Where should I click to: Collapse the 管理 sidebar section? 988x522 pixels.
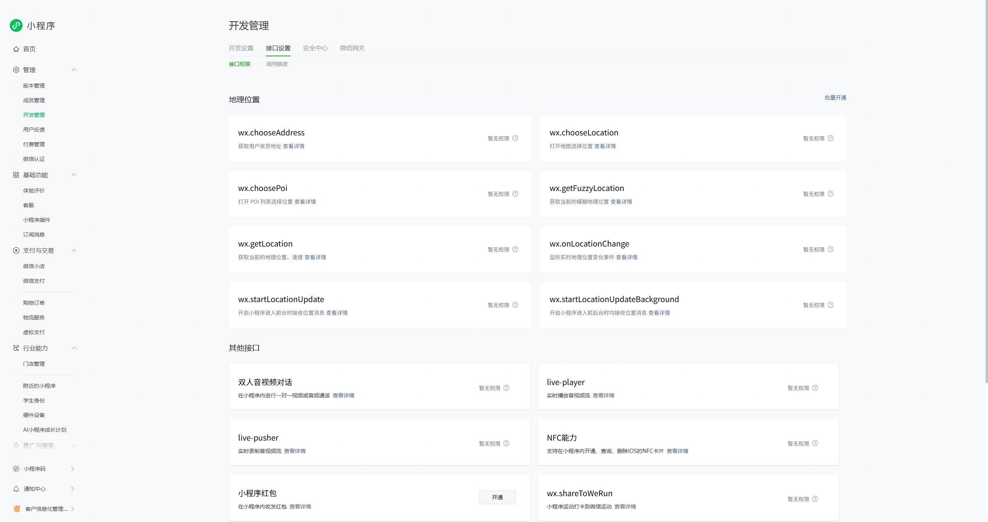[x=74, y=70]
